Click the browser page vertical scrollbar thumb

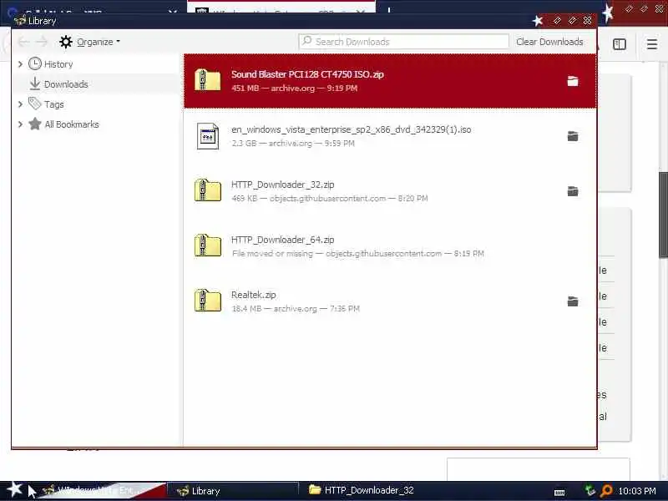coord(663,215)
